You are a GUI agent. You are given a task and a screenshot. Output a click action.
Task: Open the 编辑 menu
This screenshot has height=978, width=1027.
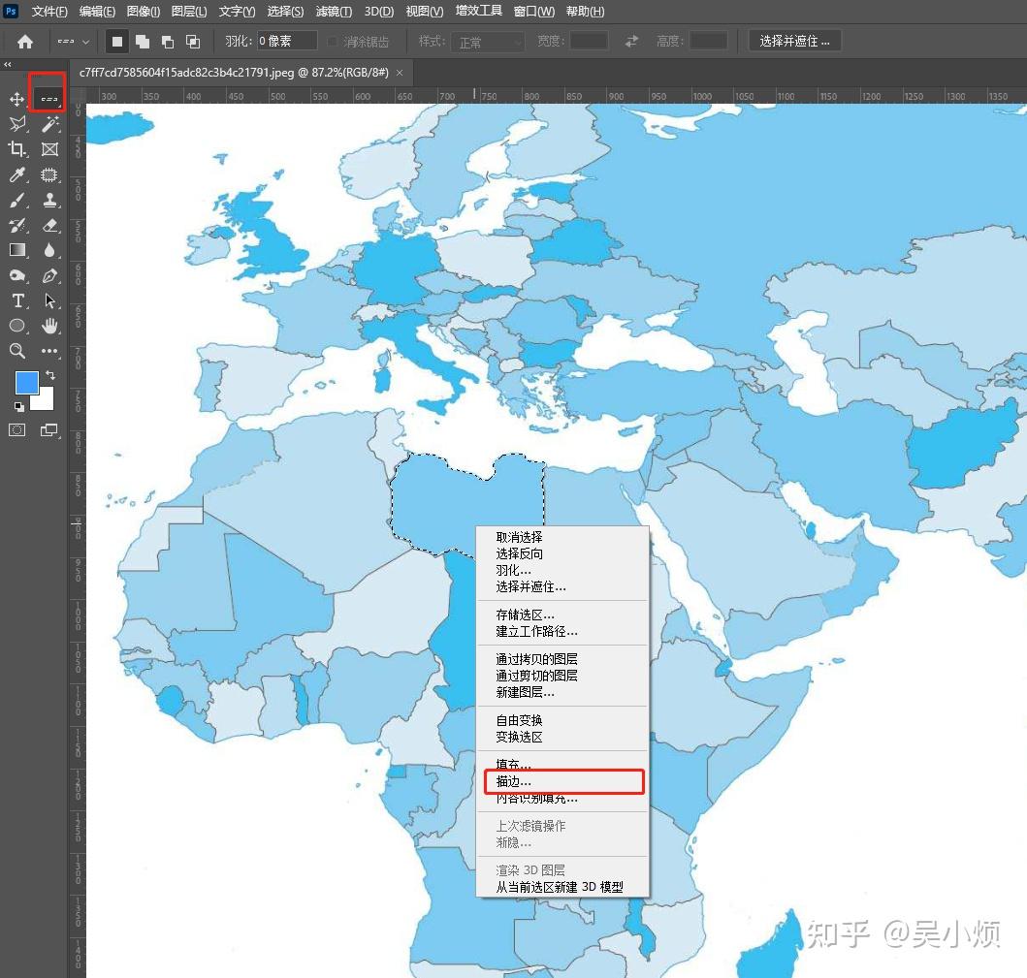97,11
